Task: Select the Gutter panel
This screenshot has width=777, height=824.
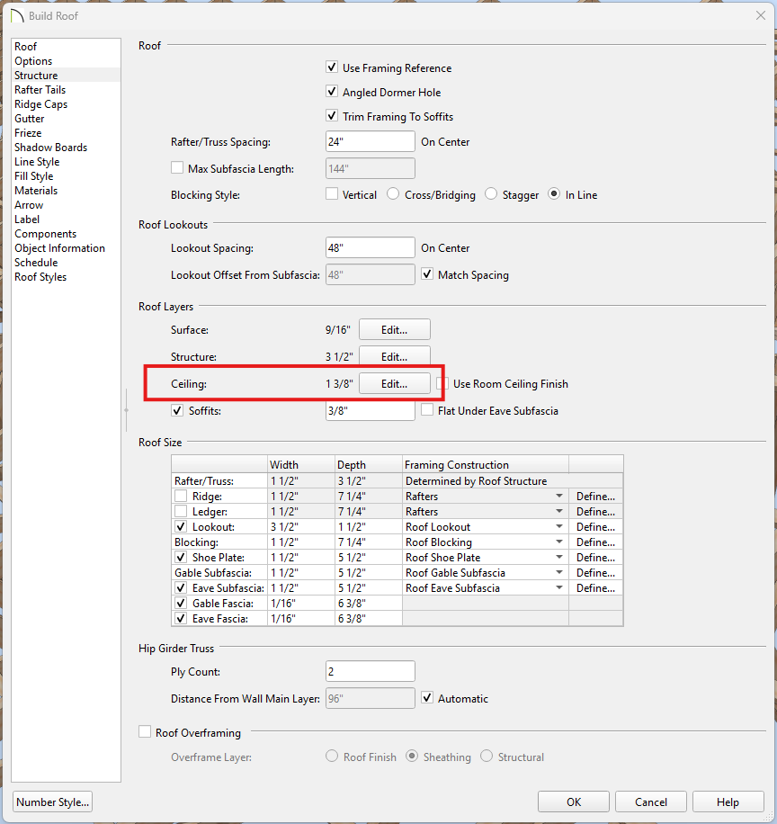Action: pos(30,119)
